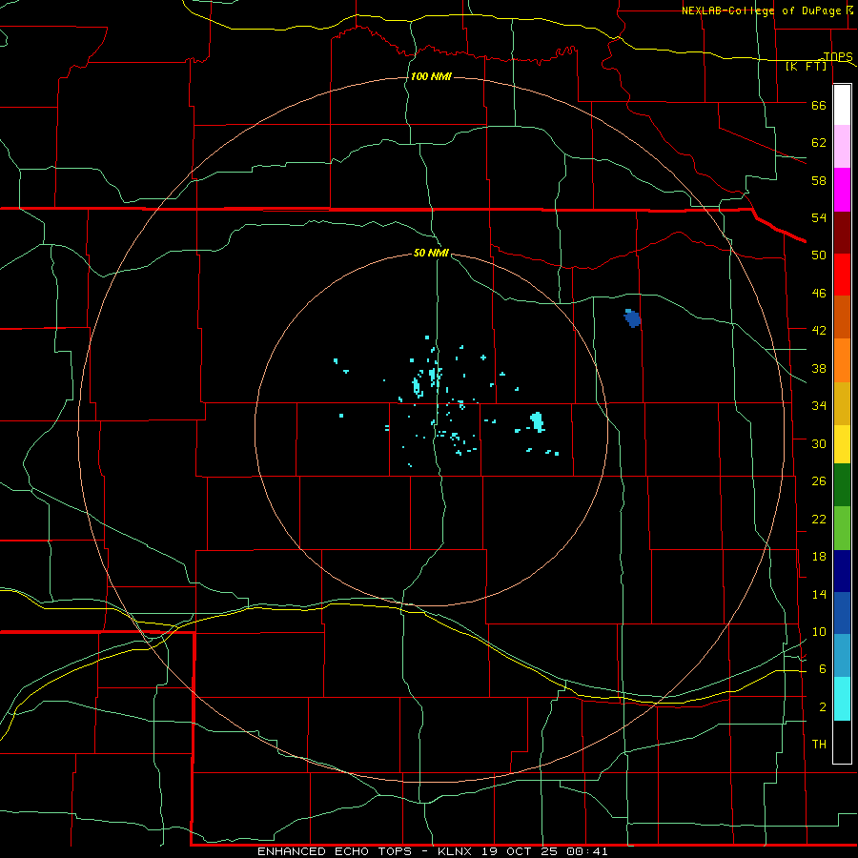
Task: Click the legend value 38
Action: click(x=819, y=369)
